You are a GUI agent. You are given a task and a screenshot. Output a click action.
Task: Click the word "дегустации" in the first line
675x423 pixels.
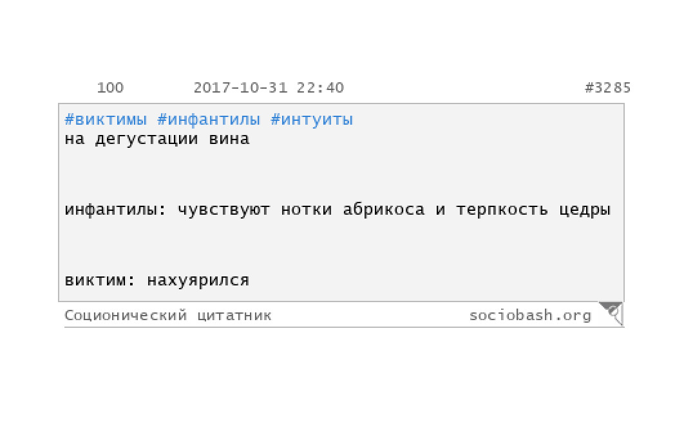click(x=146, y=139)
